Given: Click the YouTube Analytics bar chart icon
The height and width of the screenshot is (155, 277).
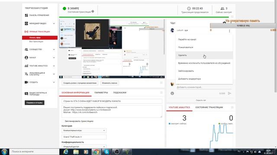Looking at the screenshot, I should (26, 66).
